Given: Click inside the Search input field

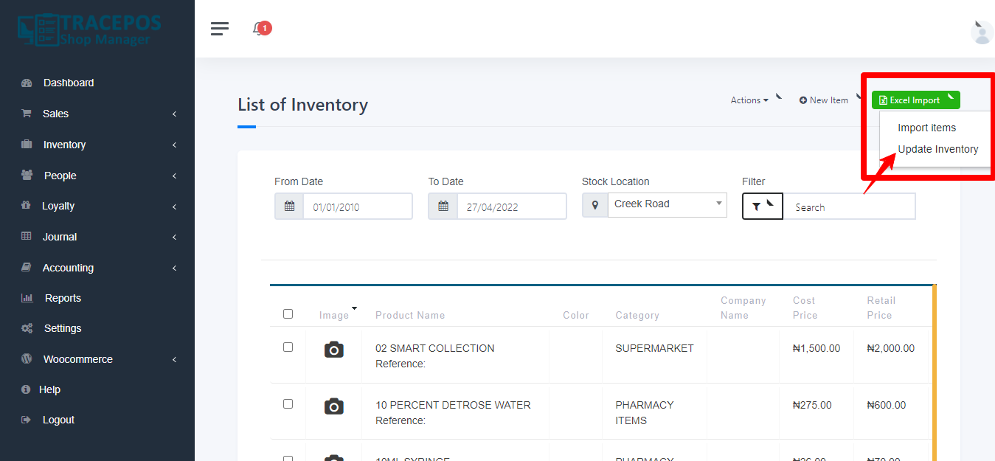Looking at the screenshot, I should 848,207.
